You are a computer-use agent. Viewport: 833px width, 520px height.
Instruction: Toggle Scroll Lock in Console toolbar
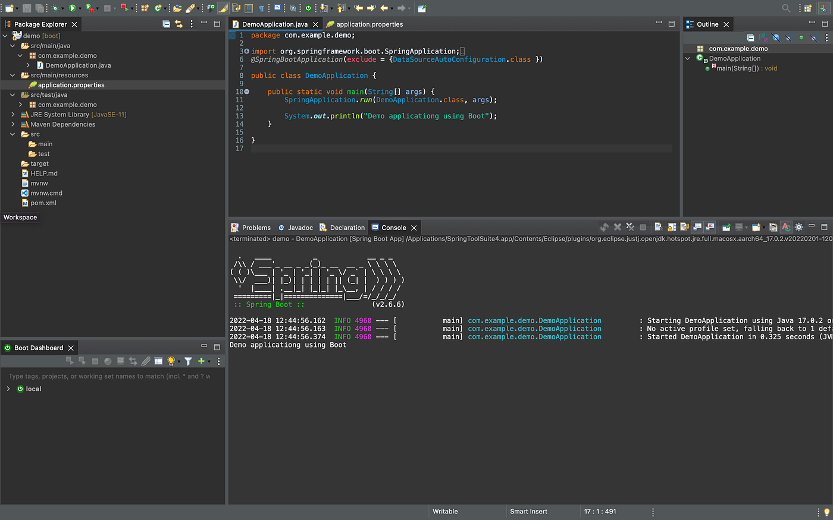point(672,227)
